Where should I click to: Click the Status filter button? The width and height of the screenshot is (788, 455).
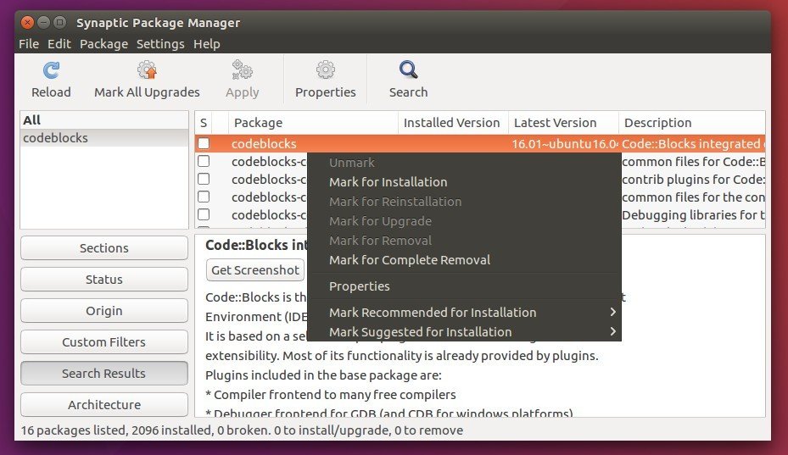pos(104,280)
